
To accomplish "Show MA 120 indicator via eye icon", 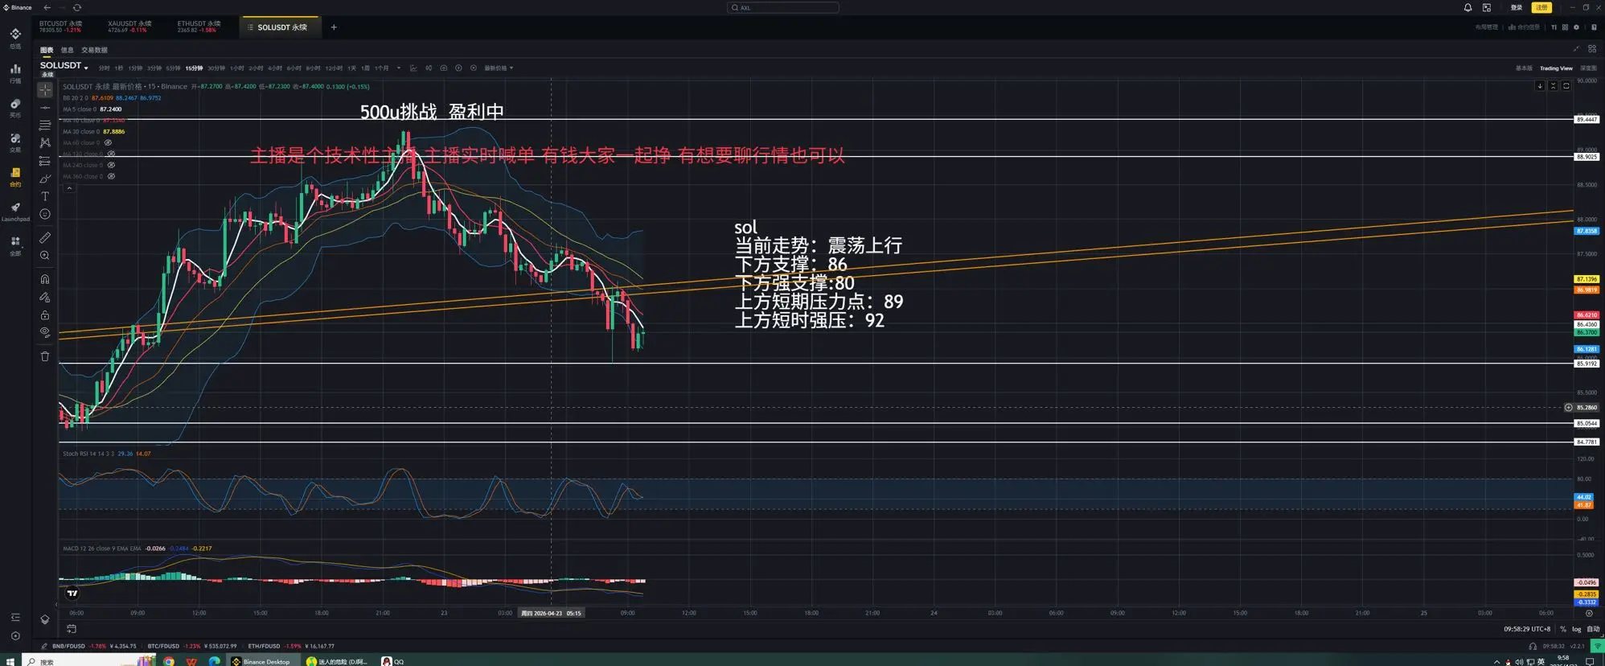I will 111,154.
